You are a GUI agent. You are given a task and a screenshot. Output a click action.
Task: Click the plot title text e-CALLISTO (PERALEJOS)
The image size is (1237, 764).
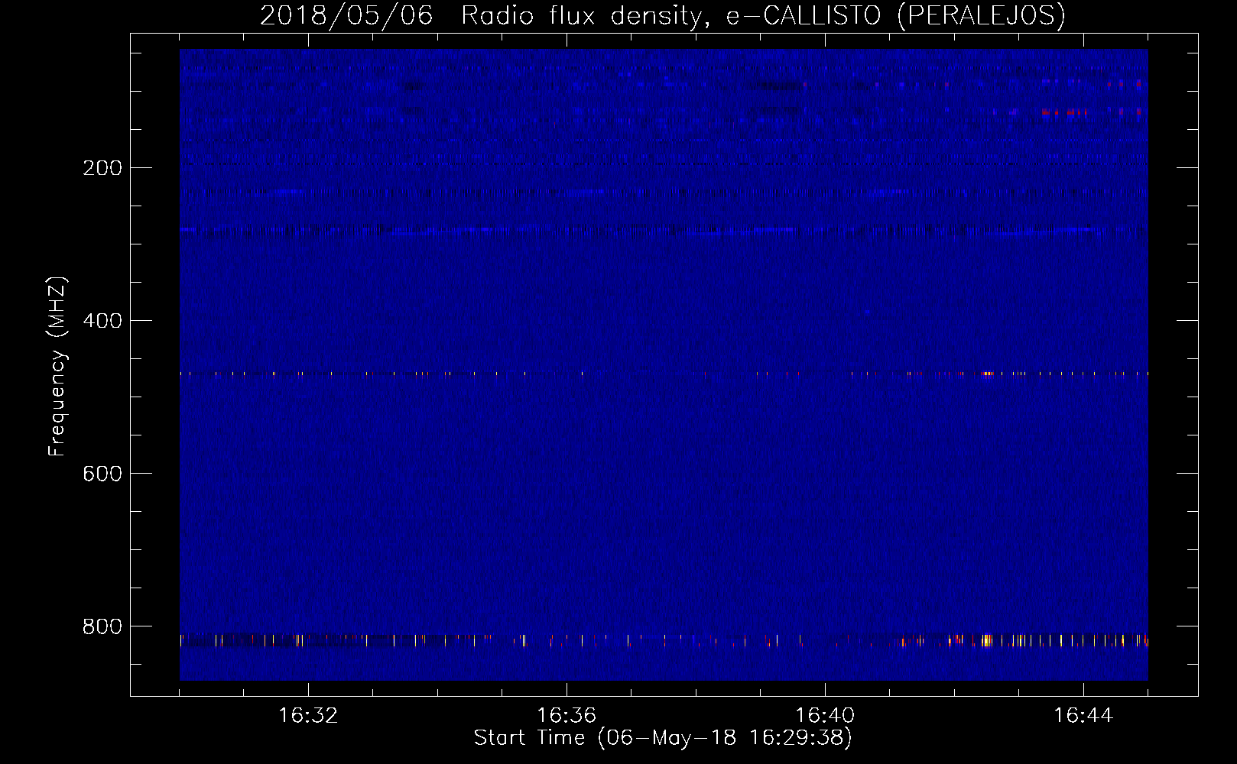pyautogui.click(x=895, y=15)
